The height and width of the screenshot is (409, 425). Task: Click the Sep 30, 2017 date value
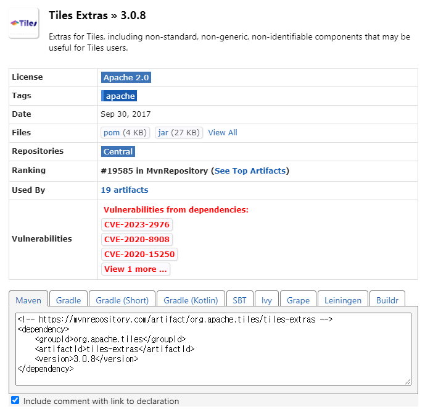tap(125, 114)
